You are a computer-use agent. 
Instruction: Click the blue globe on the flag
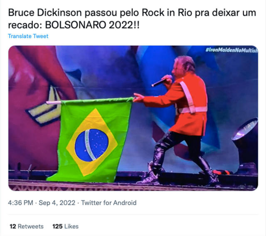pos(91,145)
